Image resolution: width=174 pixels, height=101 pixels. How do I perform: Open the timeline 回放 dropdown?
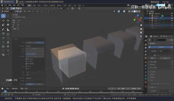click(x=8, y=88)
